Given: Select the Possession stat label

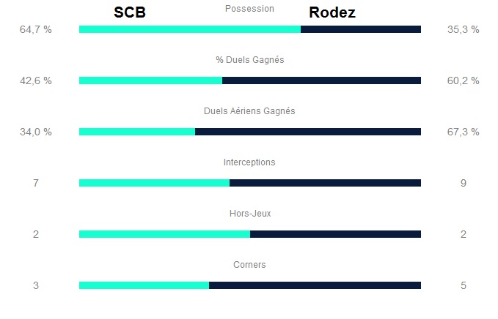Looking at the screenshot, I should [x=249, y=9].
